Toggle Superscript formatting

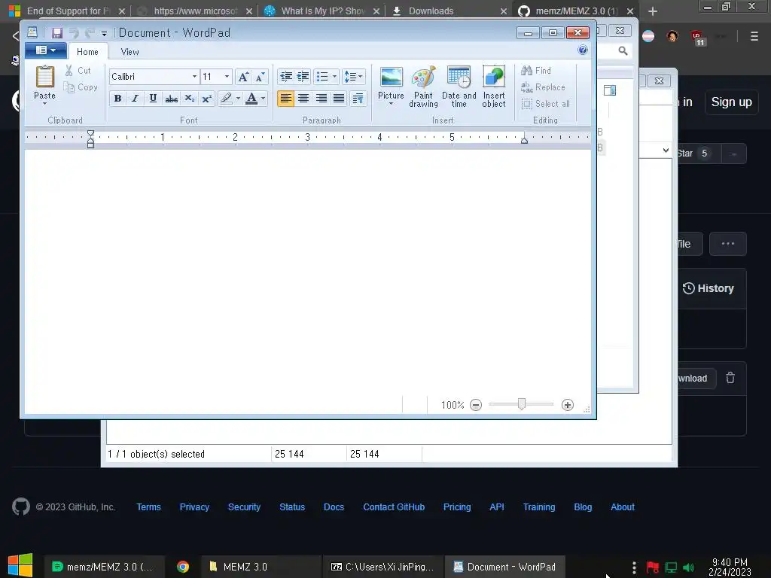[x=207, y=99]
